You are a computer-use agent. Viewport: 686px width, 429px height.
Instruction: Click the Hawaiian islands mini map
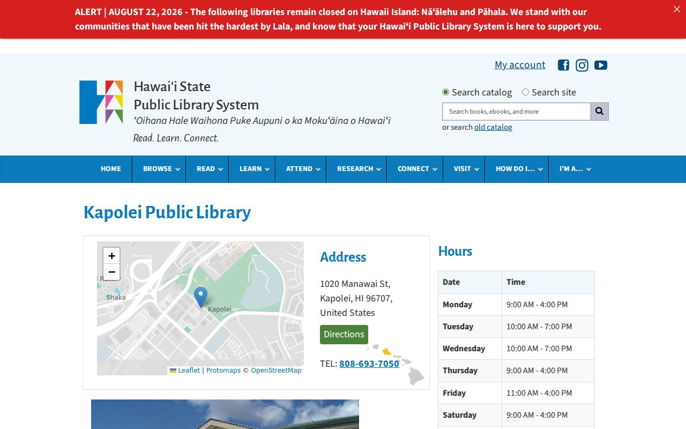click(396, 365)
